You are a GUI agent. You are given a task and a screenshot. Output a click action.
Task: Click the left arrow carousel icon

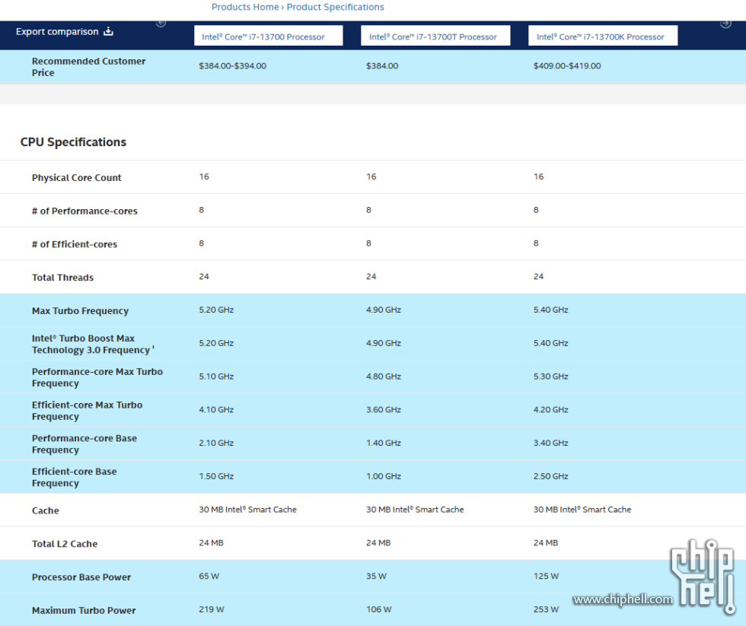tap(161, 23)
